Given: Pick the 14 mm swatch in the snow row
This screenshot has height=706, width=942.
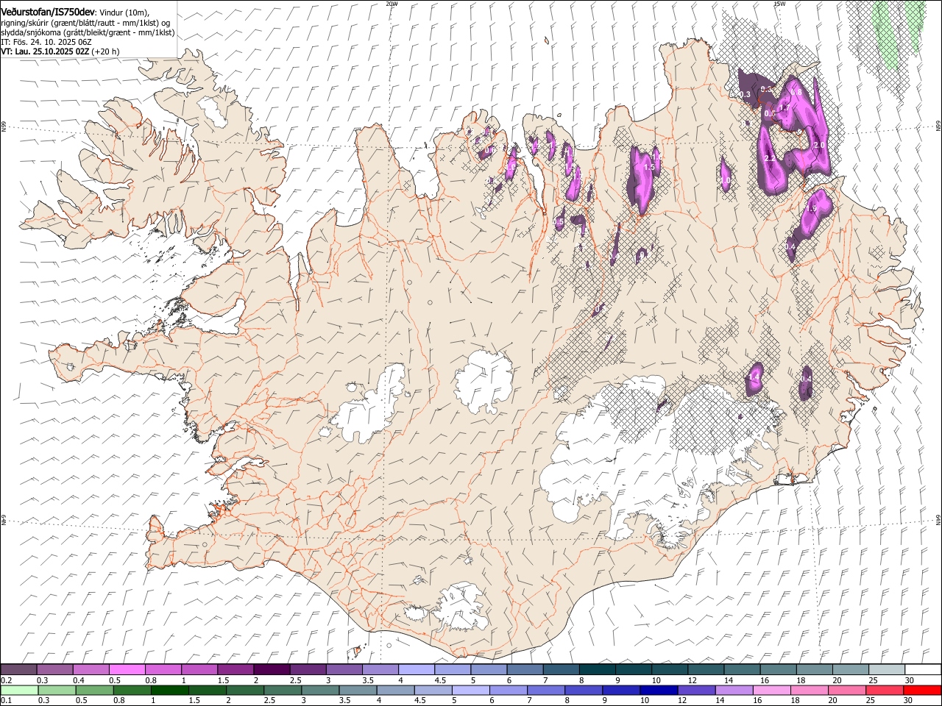Looking at the screenshot, I should (x=742, y=670).
